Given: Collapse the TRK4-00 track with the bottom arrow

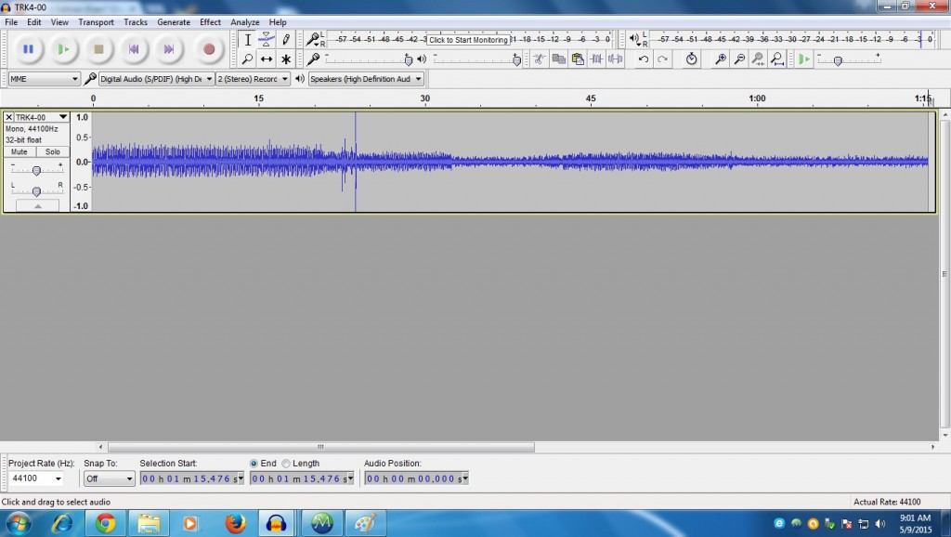Looking at the screenshot, I should (37, 206).
